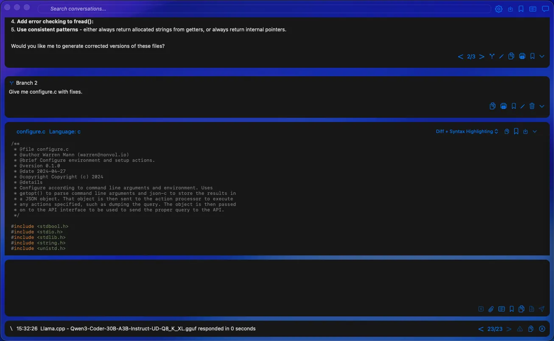Image resolution: width=554 pixels, height=341 pixels.
Task: Copy the configure.c code block
Action: pos(506,132)
